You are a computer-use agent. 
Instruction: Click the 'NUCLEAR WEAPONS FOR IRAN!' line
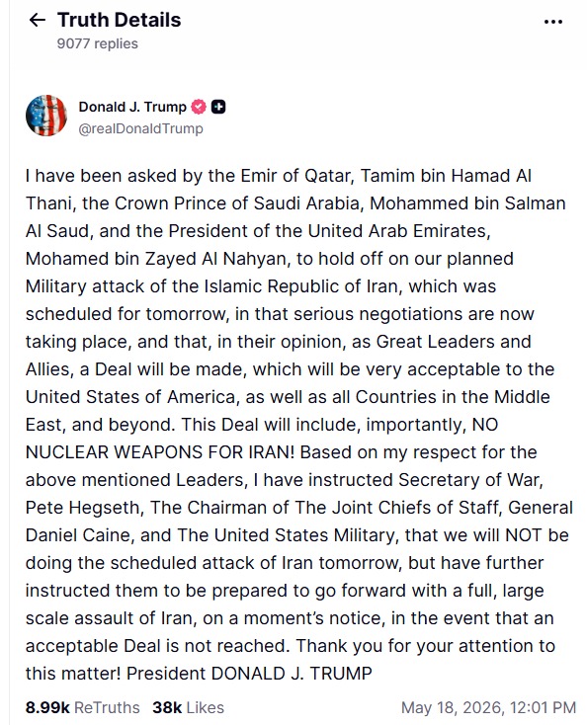point(159,452)
